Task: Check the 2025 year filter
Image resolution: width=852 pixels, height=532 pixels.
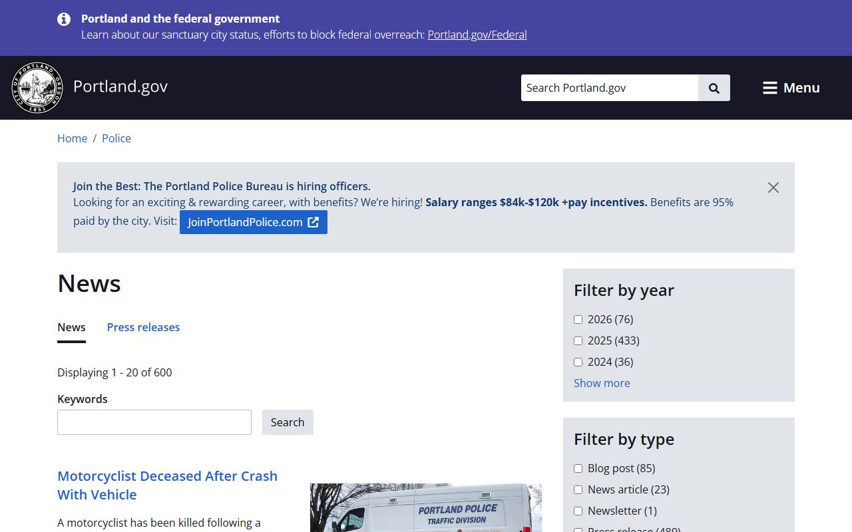Action: pyautogui.click(x=578, y=341)
